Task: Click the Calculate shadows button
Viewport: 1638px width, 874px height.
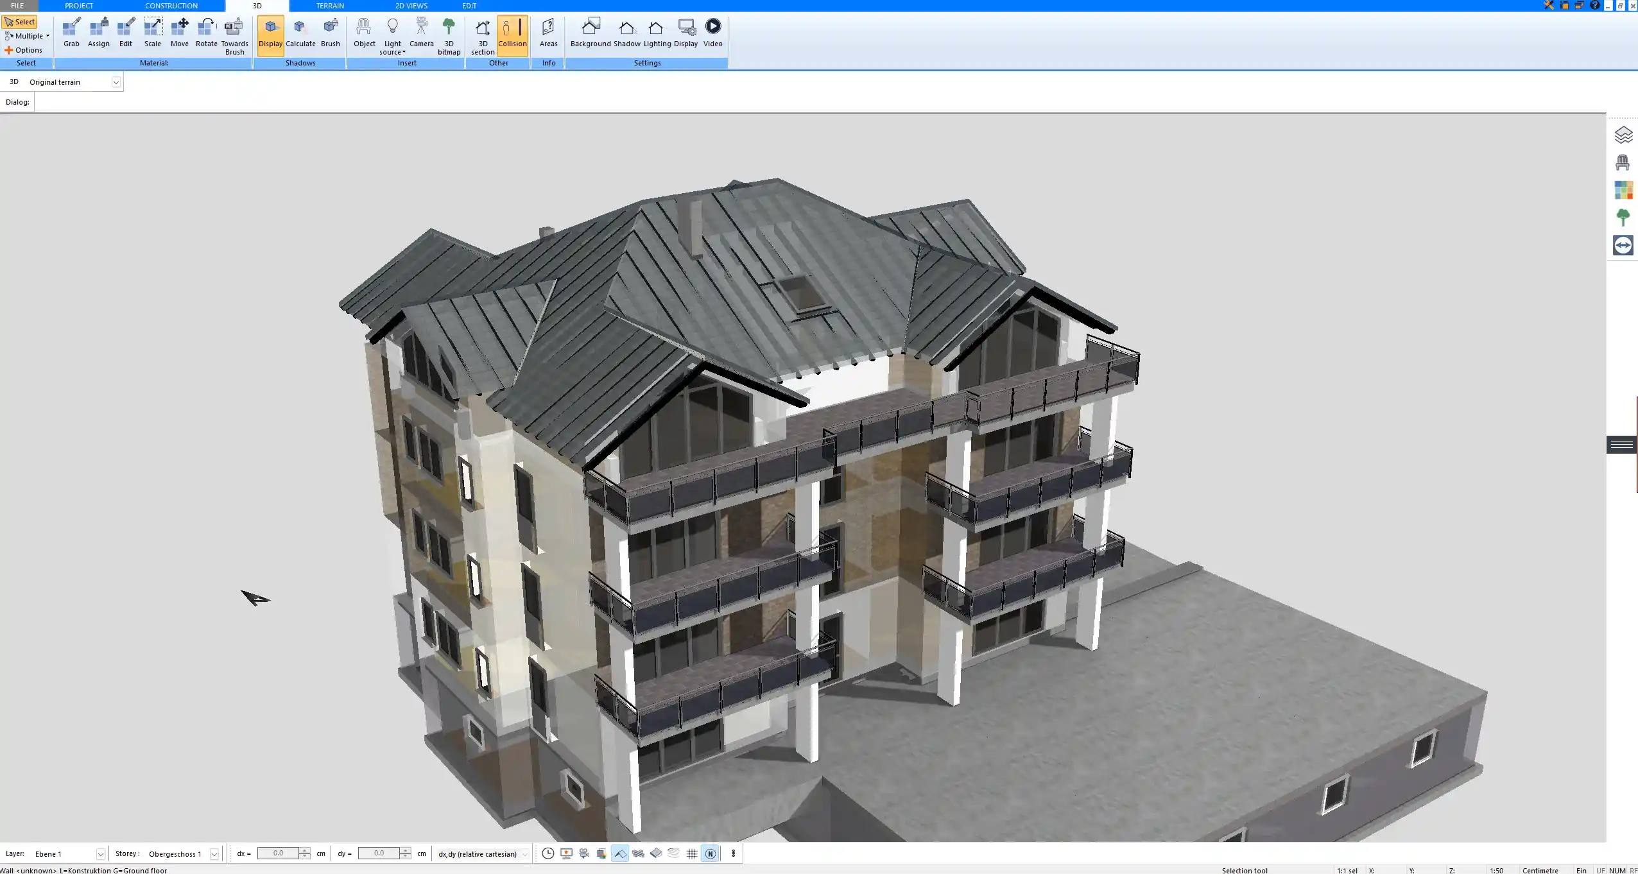Action: pos(300,32)
